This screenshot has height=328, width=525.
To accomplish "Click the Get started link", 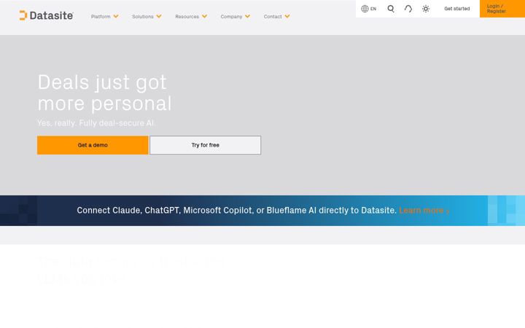I will tap(456, 9).
